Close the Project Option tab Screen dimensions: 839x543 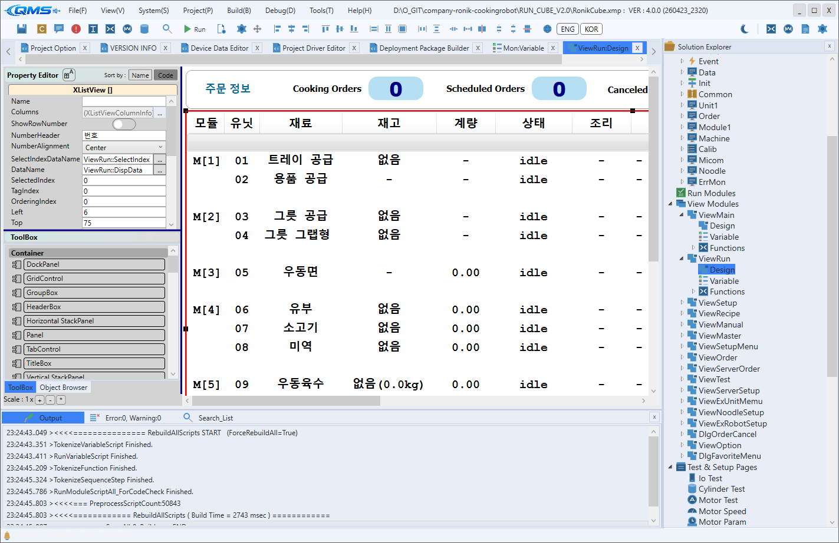pos(85,48)
